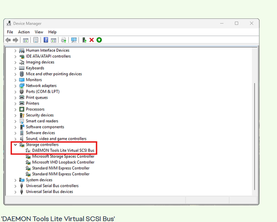
Task: Click the Printers category icon
Action: [22, 103]
